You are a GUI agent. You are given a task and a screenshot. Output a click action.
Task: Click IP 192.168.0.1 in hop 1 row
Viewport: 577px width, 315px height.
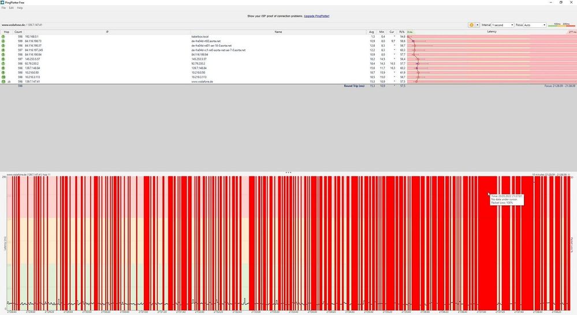tap(31, 37)
